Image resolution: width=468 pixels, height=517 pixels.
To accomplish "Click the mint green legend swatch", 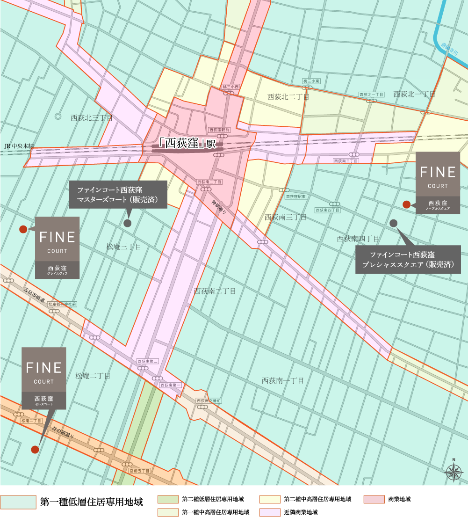I will coord(18,502).
